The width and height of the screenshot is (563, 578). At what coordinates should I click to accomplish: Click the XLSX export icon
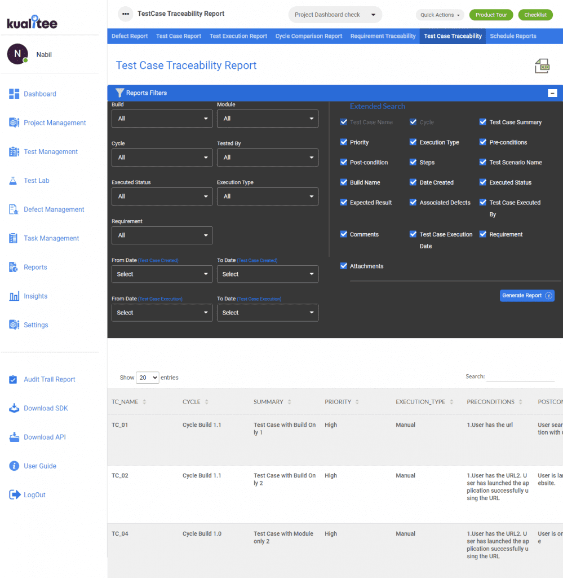coord(542,66)
